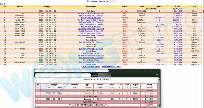Click tebakan number 928 in popup
204x108 pixels.
point(74,87)
